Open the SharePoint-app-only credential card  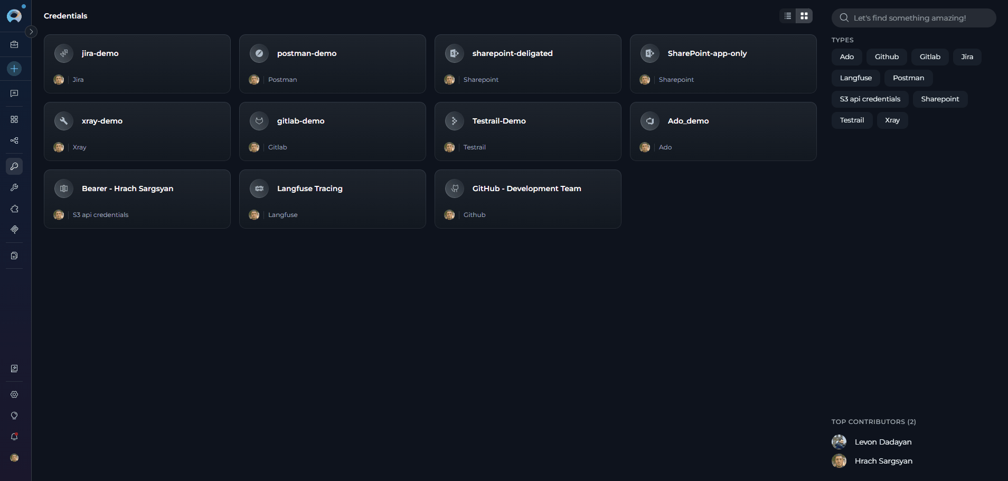(723, 64)
